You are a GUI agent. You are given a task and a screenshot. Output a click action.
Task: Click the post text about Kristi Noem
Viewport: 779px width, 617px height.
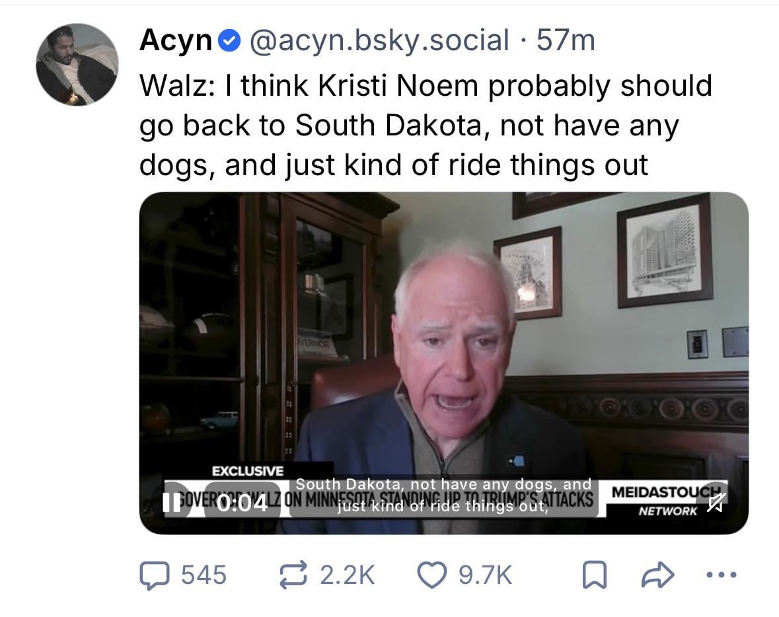(426, 126)
